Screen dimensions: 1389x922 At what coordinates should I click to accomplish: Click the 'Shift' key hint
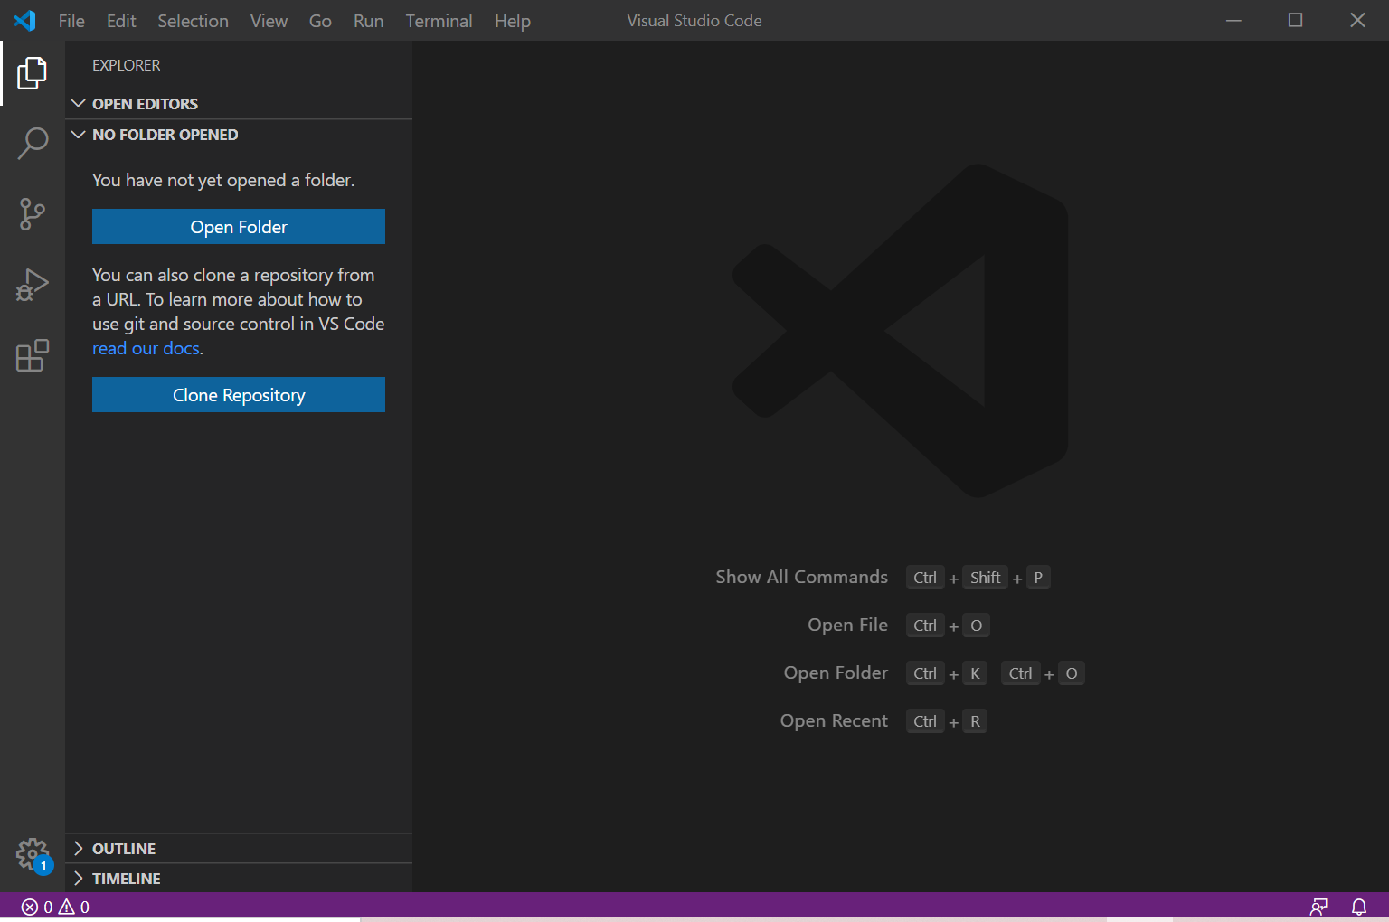[985, 578]
